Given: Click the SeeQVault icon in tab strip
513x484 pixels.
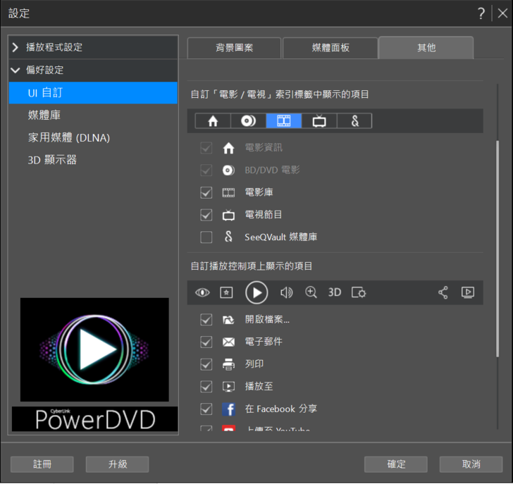Looking at the screenshot, I should (x=354, y=121).
